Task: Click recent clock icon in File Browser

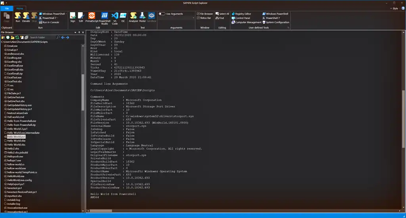Action: click(x=8, y=38)
